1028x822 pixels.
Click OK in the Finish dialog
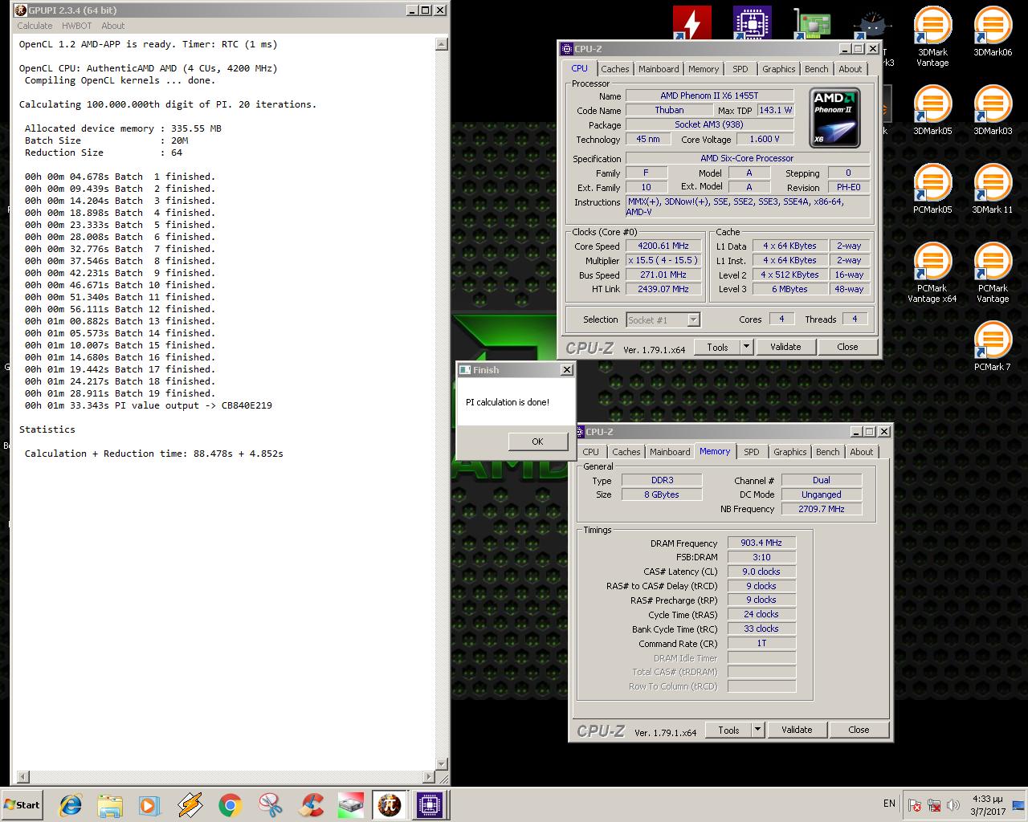pos(537,442)
